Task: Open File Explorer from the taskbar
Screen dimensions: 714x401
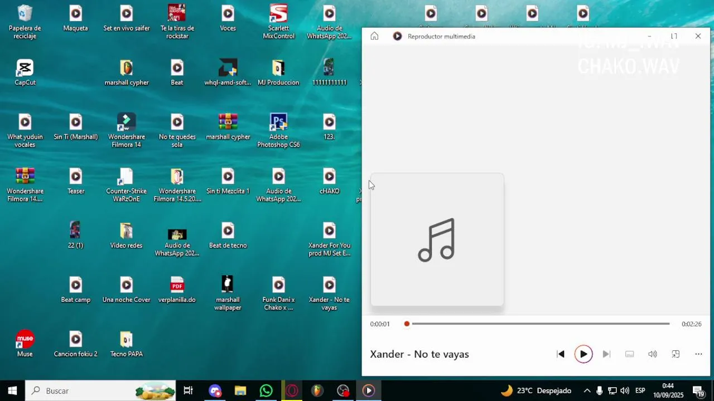Action: point(240,390)
